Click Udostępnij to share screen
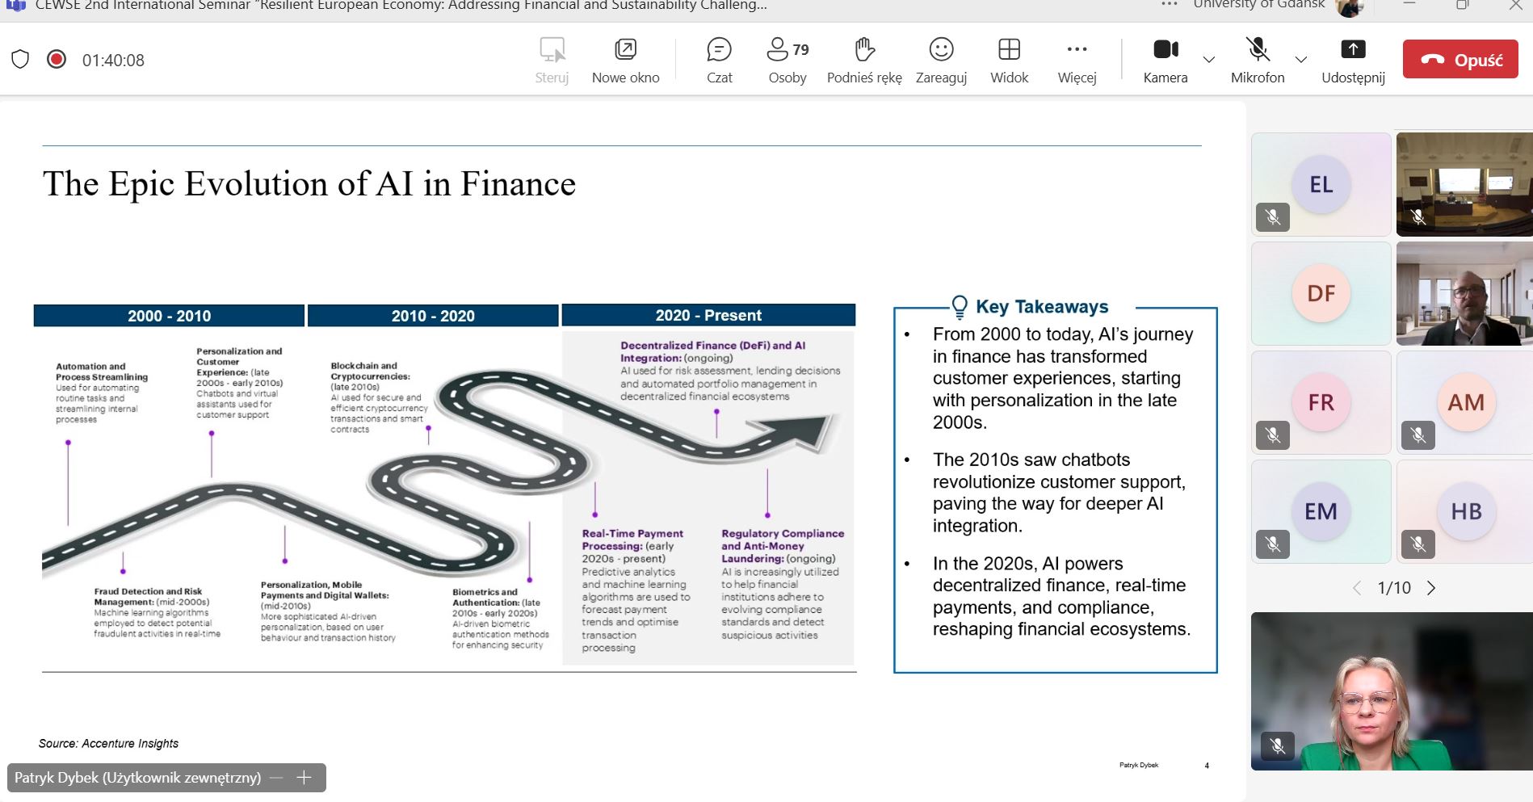Screen dimensions: 1533x802 (x=1353, y=61)
